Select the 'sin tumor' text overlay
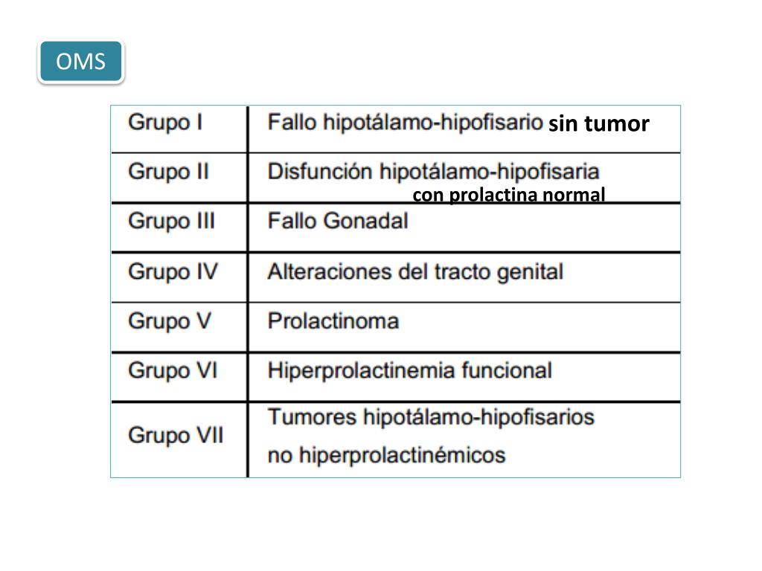This screenshot has width=762, height=571. pyautogui.click(x=599, y=124)
